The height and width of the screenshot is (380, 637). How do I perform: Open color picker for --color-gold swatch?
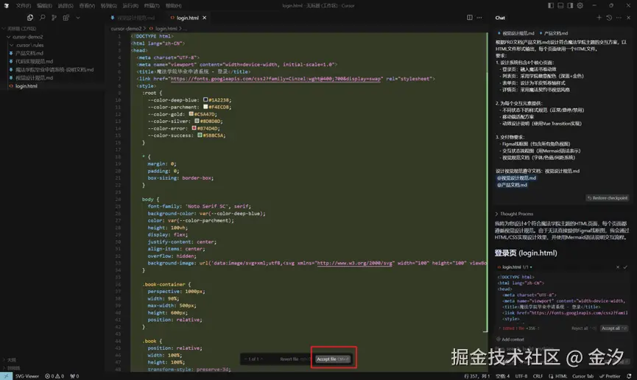tap(191, 114)
